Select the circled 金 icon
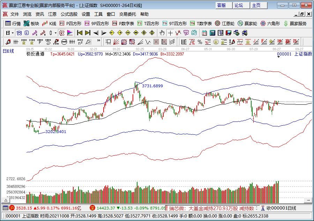314x221 pixels. coord(216,42)
